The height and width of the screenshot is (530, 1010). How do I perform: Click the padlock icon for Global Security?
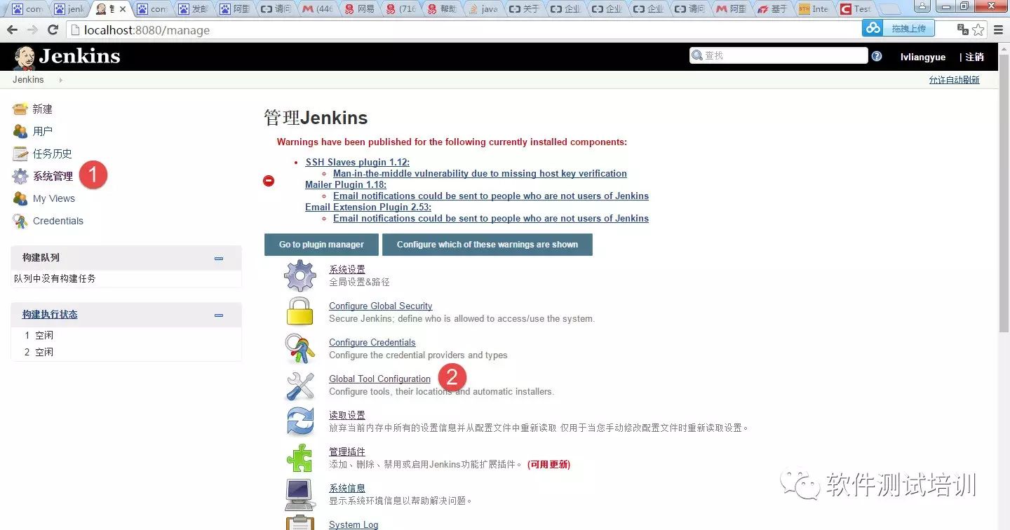pyautogui.click(x=300, y=311)
